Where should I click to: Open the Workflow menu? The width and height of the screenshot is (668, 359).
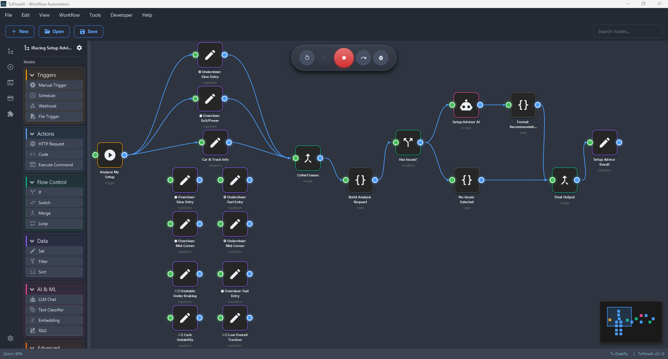(69, 15)
